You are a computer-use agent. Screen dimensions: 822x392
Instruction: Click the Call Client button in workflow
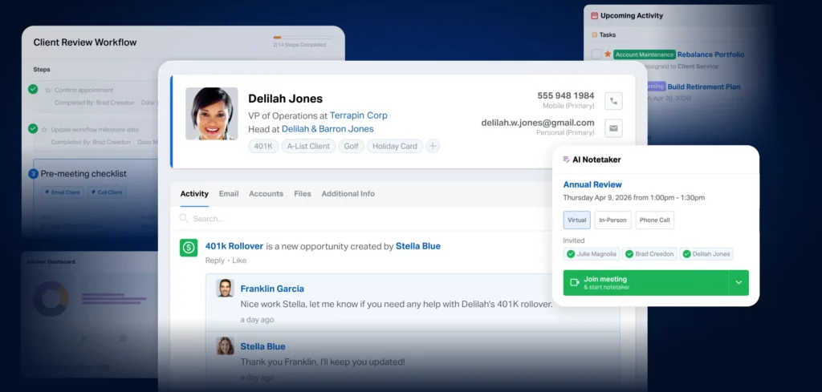tap(107, 192)
